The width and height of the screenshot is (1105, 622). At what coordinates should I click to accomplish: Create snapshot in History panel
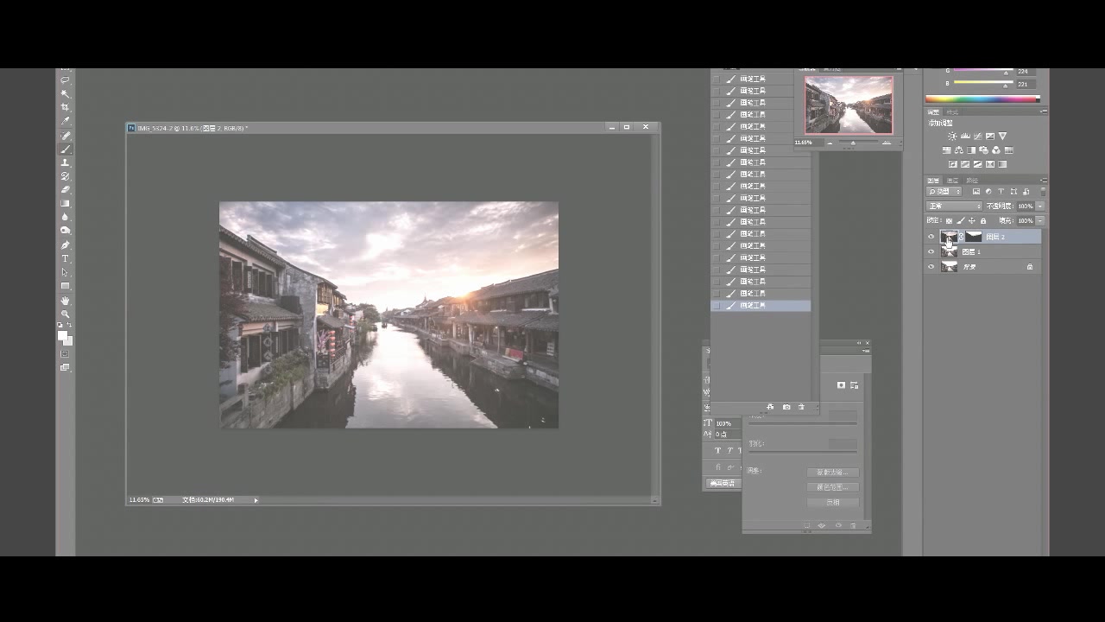786,407
